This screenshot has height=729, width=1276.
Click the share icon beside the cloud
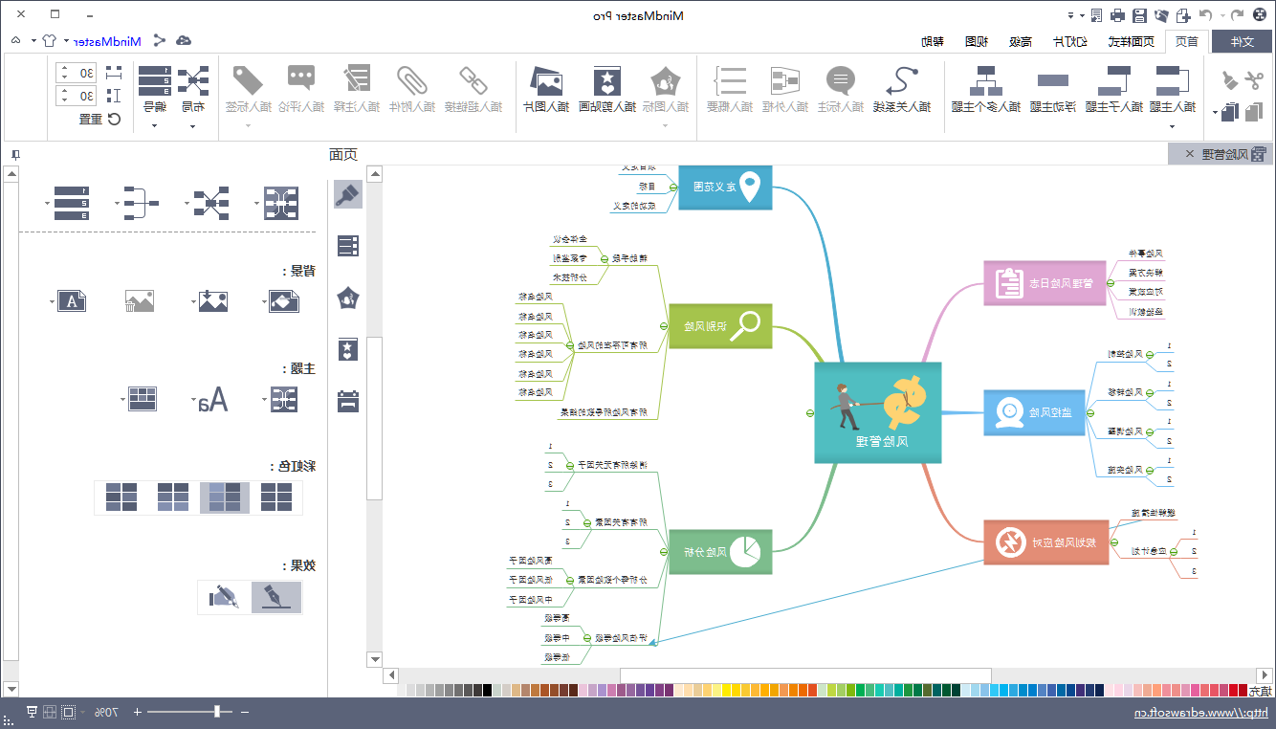[159, 40]
